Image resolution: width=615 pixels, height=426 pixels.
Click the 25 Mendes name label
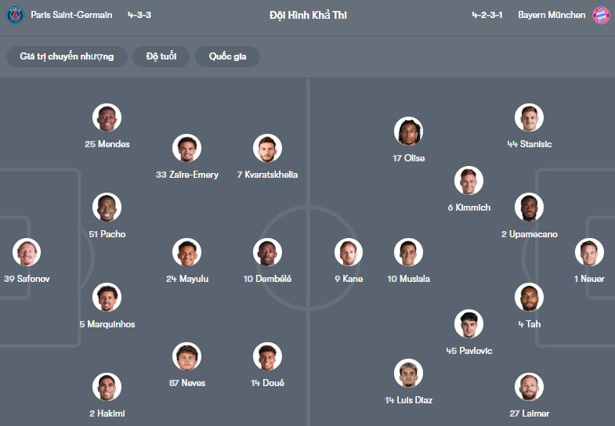pyautogui.click(x=107, y=144)
